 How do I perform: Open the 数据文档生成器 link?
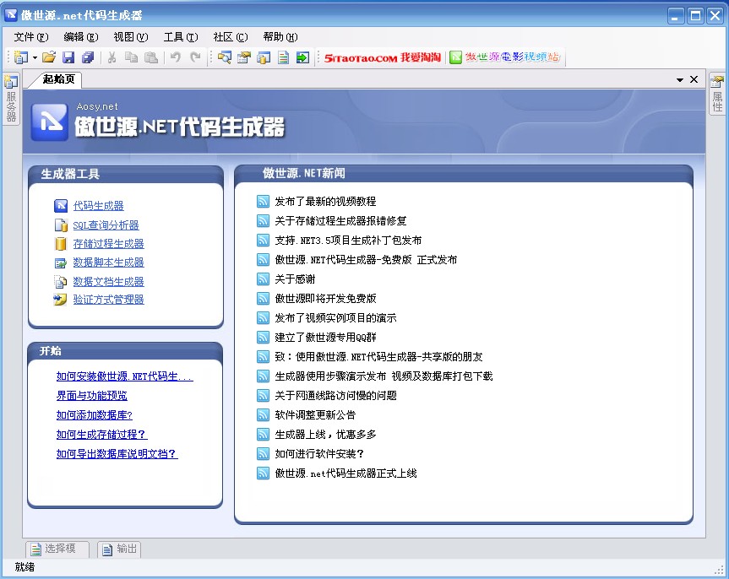coord(108,282)
